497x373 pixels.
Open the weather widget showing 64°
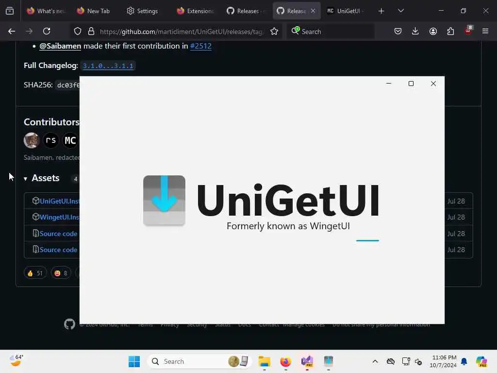pyautogui.click(x=16, y=361)
